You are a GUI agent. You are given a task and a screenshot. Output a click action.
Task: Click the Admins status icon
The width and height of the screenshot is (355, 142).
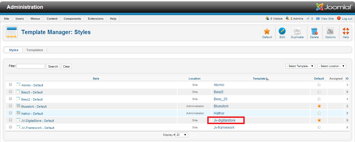click(x=288, y=18)
